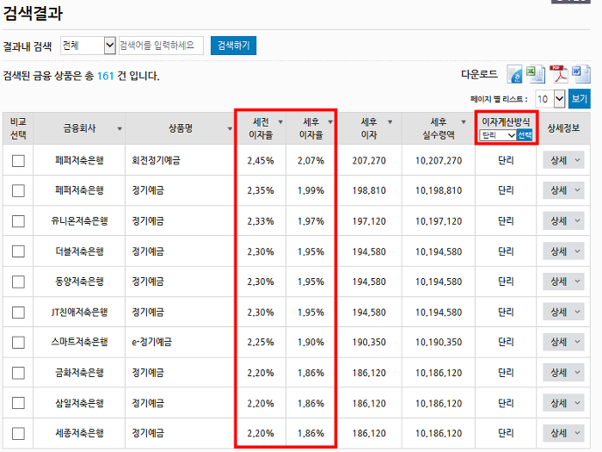
Task: Click the 삼일저축은행 company name
Action: pyautogui.click(x=79, y=403)
